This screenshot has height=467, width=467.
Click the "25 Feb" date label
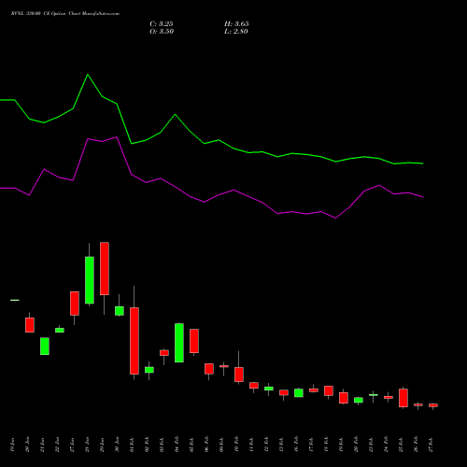tap(401, 445)
